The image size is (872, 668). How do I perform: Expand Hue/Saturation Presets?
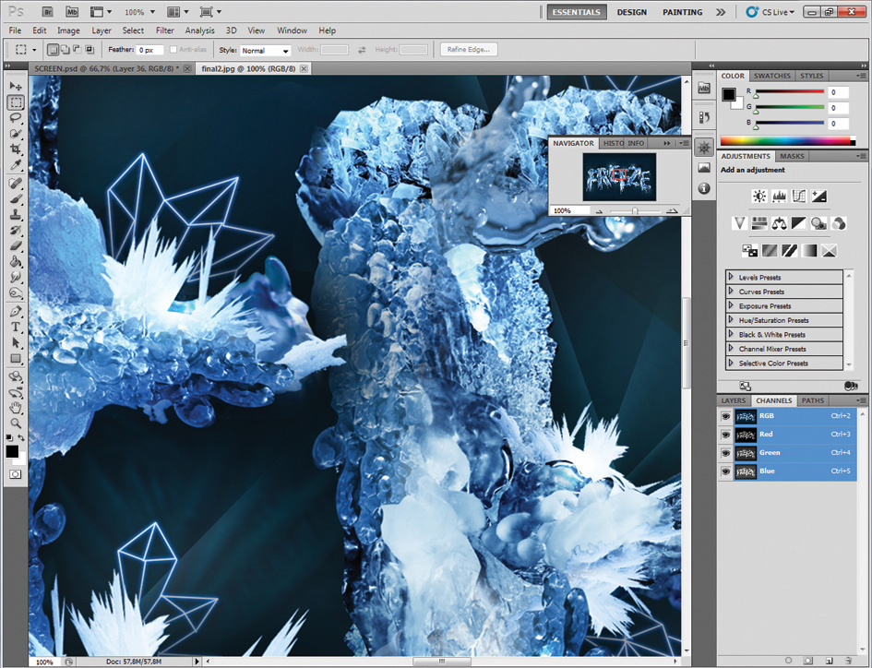(732, 320)
